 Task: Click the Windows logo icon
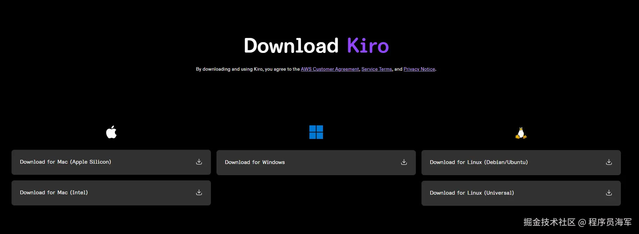tap(316, 132)
